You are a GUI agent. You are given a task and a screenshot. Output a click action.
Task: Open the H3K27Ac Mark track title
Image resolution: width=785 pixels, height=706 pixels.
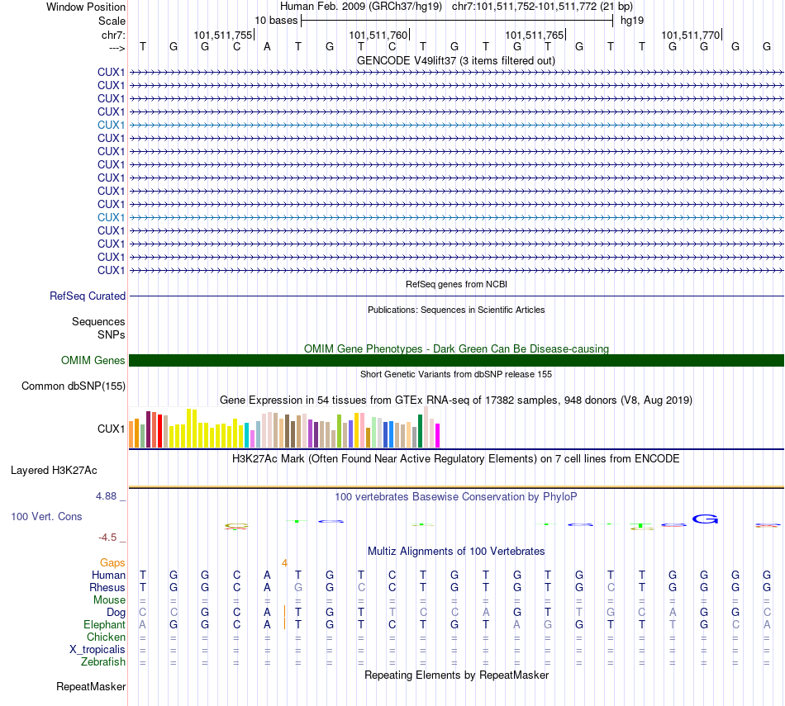click(x=456, y=459)
